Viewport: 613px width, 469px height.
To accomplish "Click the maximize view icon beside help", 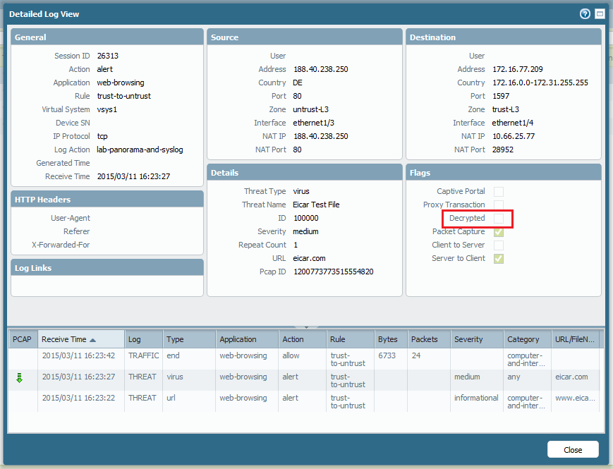I will pos(599,13).
